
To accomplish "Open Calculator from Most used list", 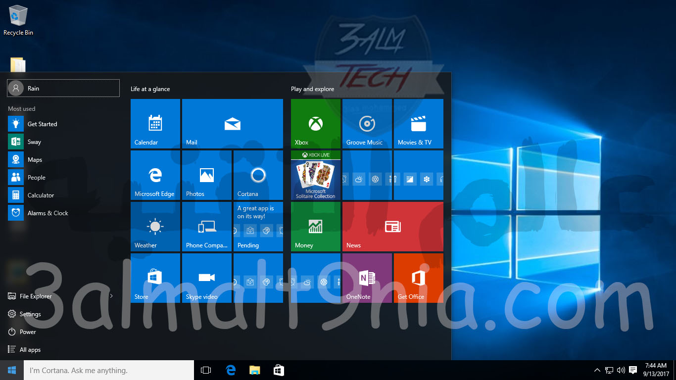I will tap(63, 195).
